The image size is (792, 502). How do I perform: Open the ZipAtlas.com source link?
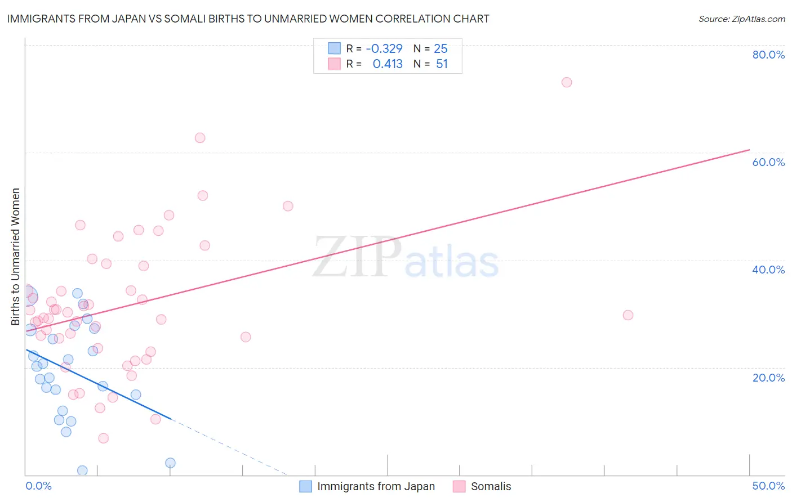tap(742, 19)
